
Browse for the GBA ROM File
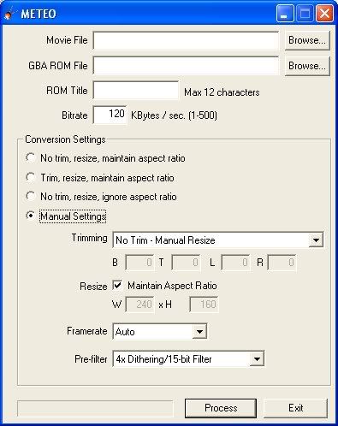[307, 66]
